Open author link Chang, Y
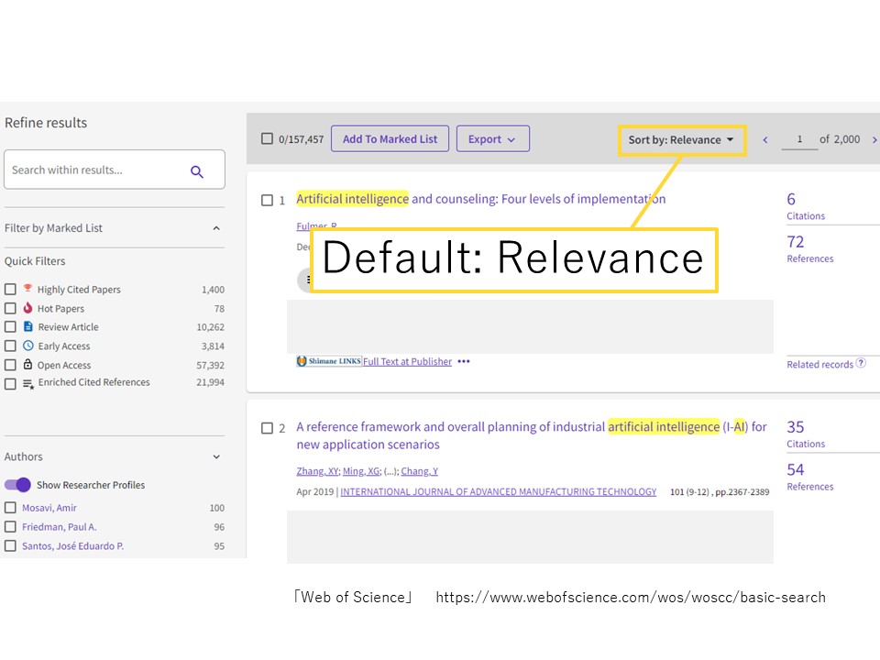880x660 pixels. pos(419,471)
